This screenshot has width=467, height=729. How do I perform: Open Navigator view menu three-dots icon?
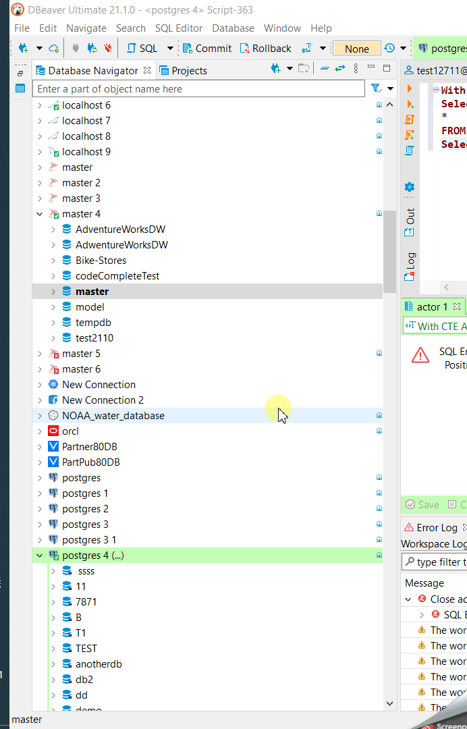(356, 69)
